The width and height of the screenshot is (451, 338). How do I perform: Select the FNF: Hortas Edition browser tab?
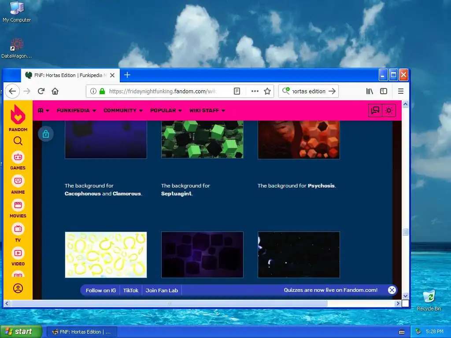coord(70,75)
